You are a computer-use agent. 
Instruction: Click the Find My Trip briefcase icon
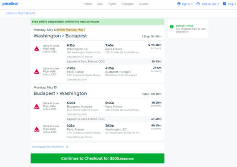pos(198,4)
